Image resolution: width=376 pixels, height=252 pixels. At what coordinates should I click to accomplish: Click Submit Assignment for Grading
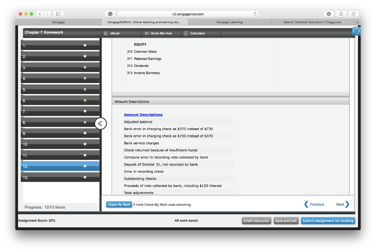click(x=328, y=220)
